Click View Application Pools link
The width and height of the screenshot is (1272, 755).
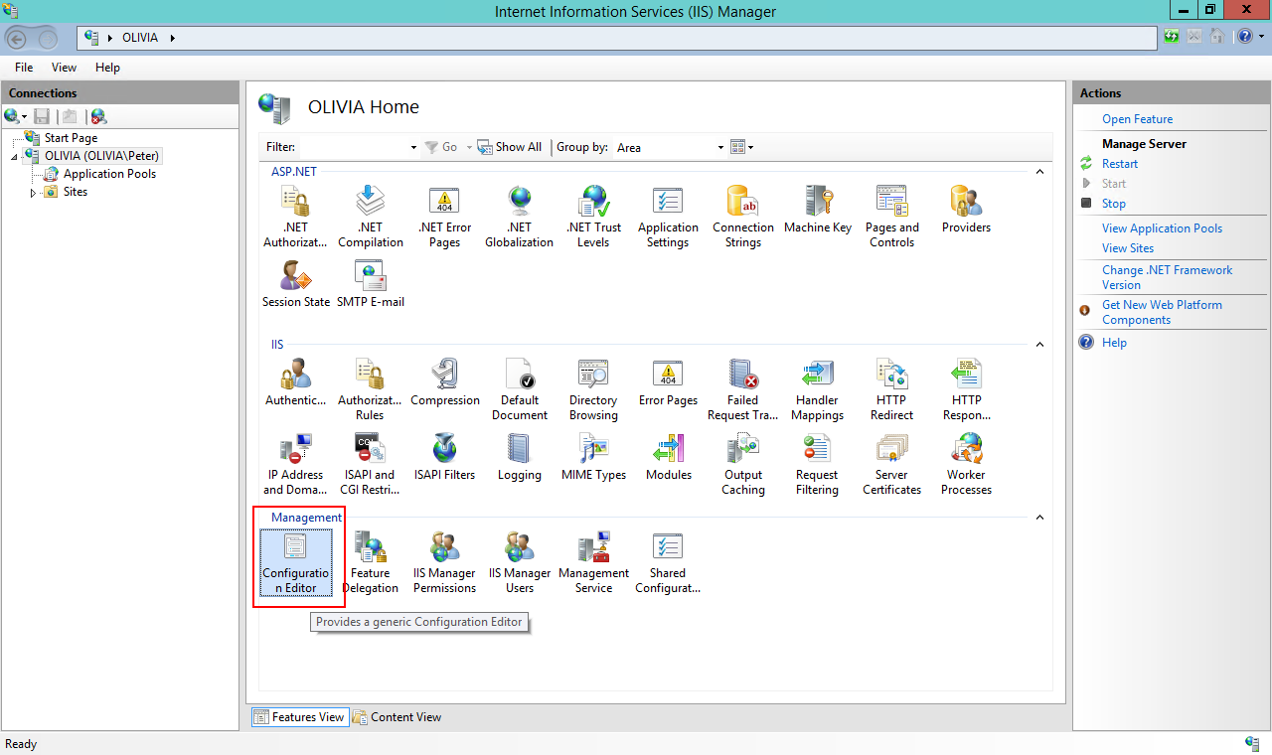(x=1162, y=228)
